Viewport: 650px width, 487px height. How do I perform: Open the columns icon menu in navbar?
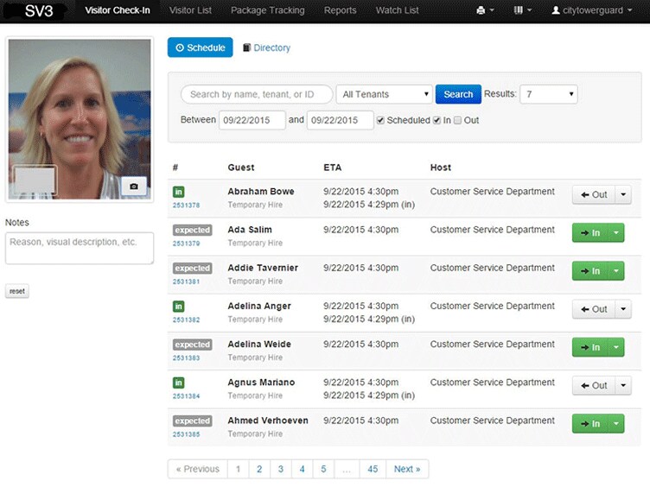click(x=523, y=10)
